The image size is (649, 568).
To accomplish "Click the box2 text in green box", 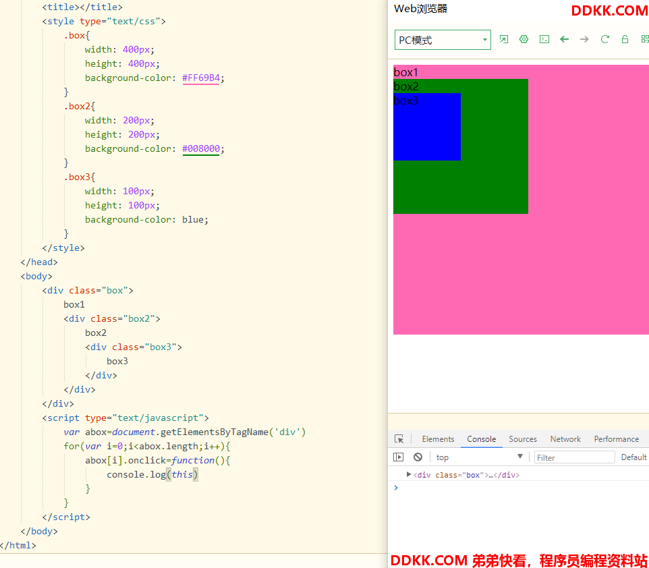I will [406, 86].
